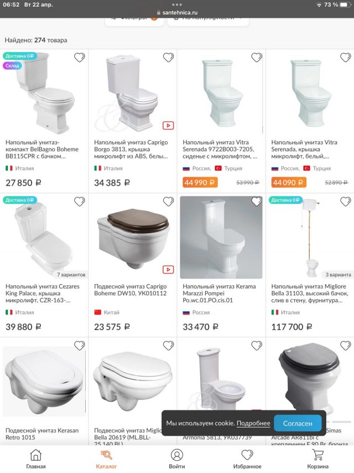Open Vitra Serenada 9722B003-7205 product title
This screenshot has width=354, height=473.
(220, 150)
